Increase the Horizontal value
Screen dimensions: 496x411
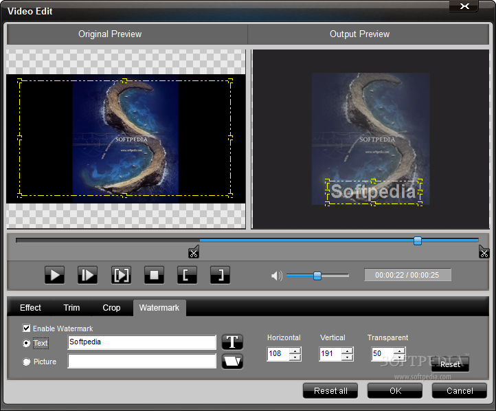click(295, 351)
